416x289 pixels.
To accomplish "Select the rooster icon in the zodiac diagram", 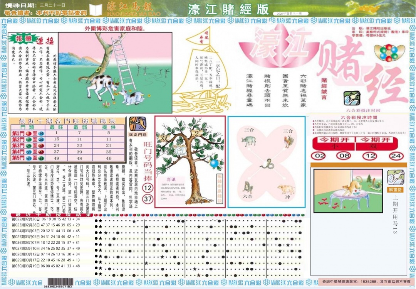I will click(288, 142).
